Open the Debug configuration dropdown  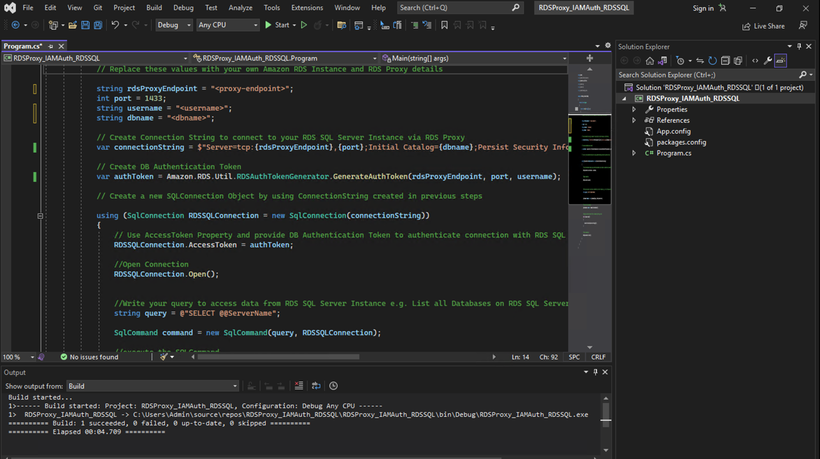pyautogui.click(x=174, y=25)
